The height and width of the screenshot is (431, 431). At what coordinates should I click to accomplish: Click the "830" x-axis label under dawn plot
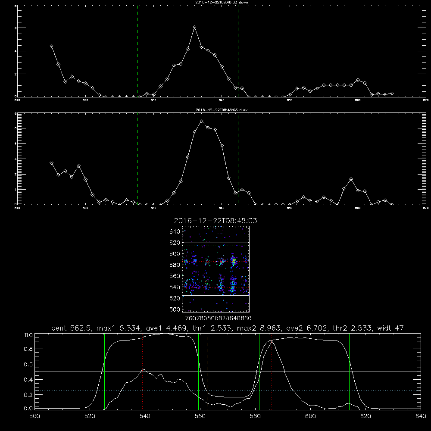pyautogui.click(x=153, y=100)
